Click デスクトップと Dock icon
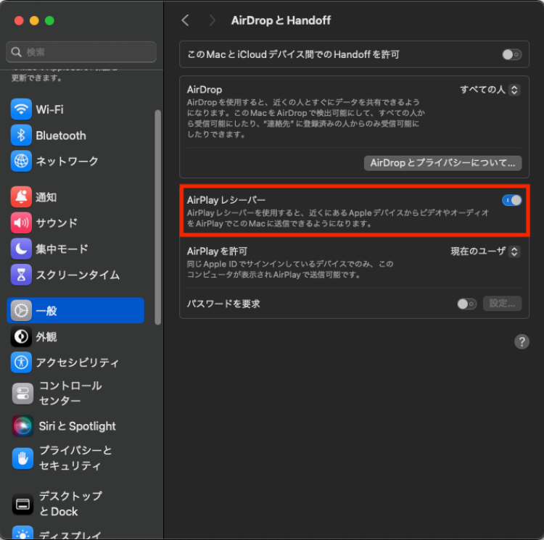Image resolution: width=544 pixels, height=540 pixels. [22, 504]
